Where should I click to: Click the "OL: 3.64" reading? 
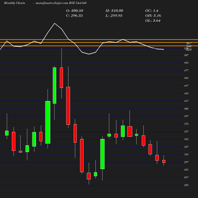point(153,21)
